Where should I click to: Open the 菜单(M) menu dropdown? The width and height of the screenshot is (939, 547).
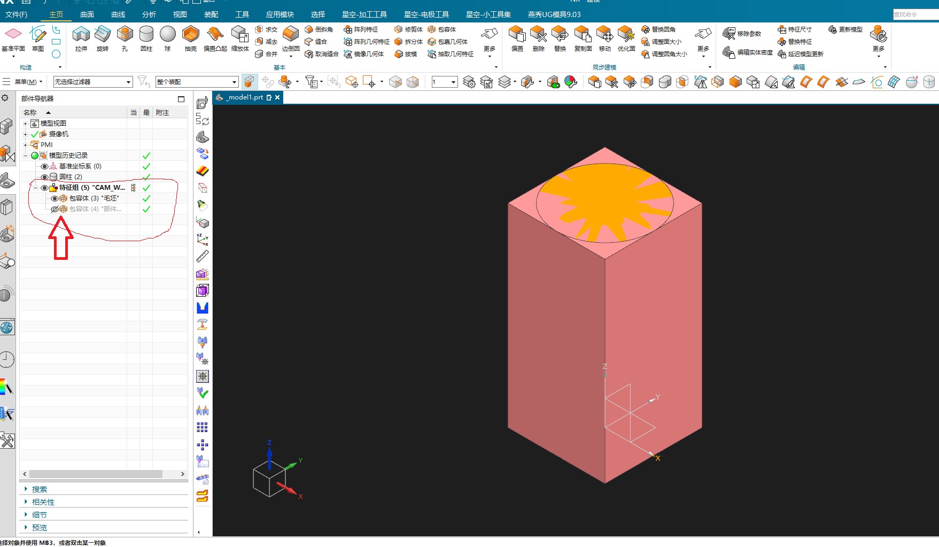pyautogui.click(x=28, y=82)
